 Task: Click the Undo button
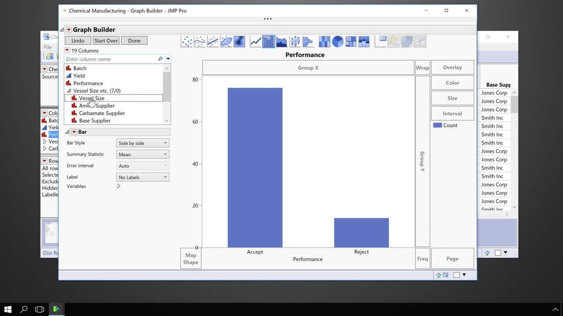[77, 40]
